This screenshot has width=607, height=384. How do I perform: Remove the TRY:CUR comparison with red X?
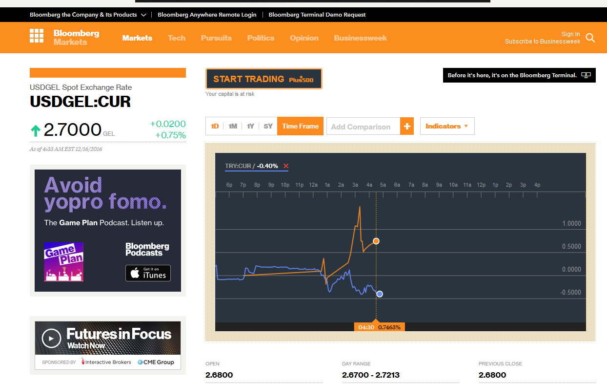(x=286, y=166)
